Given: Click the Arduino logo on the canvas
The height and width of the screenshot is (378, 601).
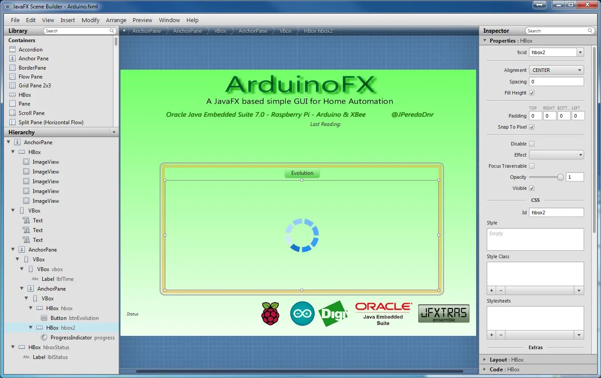Looking at the screenshot, I should (302, 314).
